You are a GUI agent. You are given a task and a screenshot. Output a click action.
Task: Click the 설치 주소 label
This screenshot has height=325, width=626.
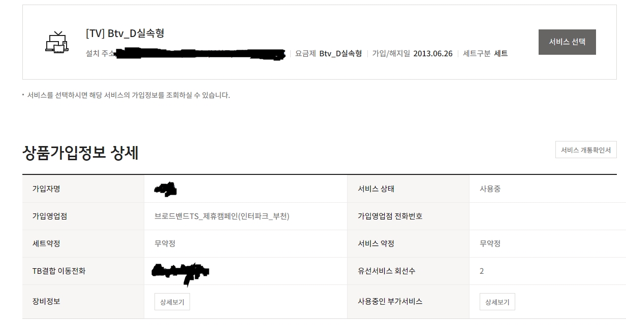click(x=100, y=53)
